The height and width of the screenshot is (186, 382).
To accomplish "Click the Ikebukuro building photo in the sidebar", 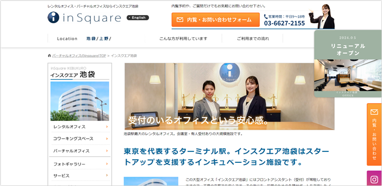I will coord(79,101).
